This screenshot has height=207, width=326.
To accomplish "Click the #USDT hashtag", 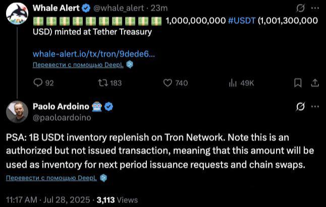I will tap(242, 21).
